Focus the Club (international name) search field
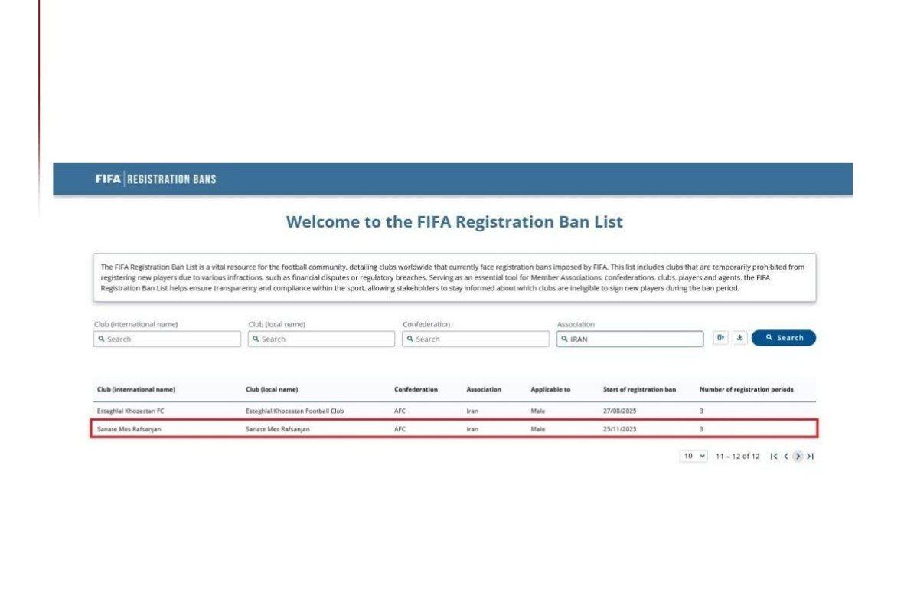 click(167, 339)
